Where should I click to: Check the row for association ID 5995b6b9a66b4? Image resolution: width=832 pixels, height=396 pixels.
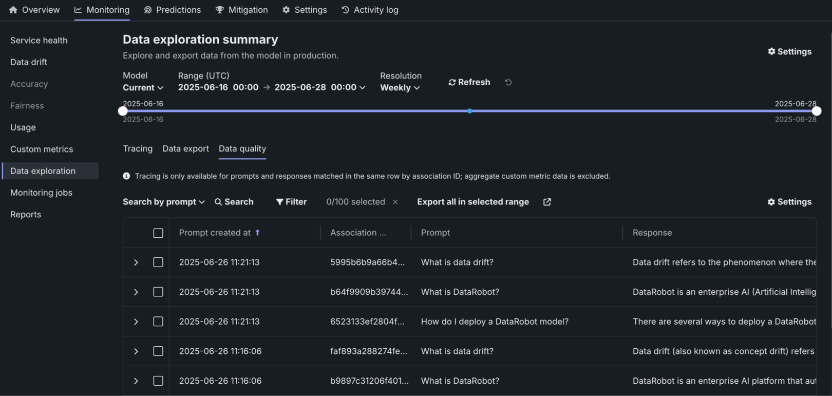pyautogui.click(x=158, y=262)
